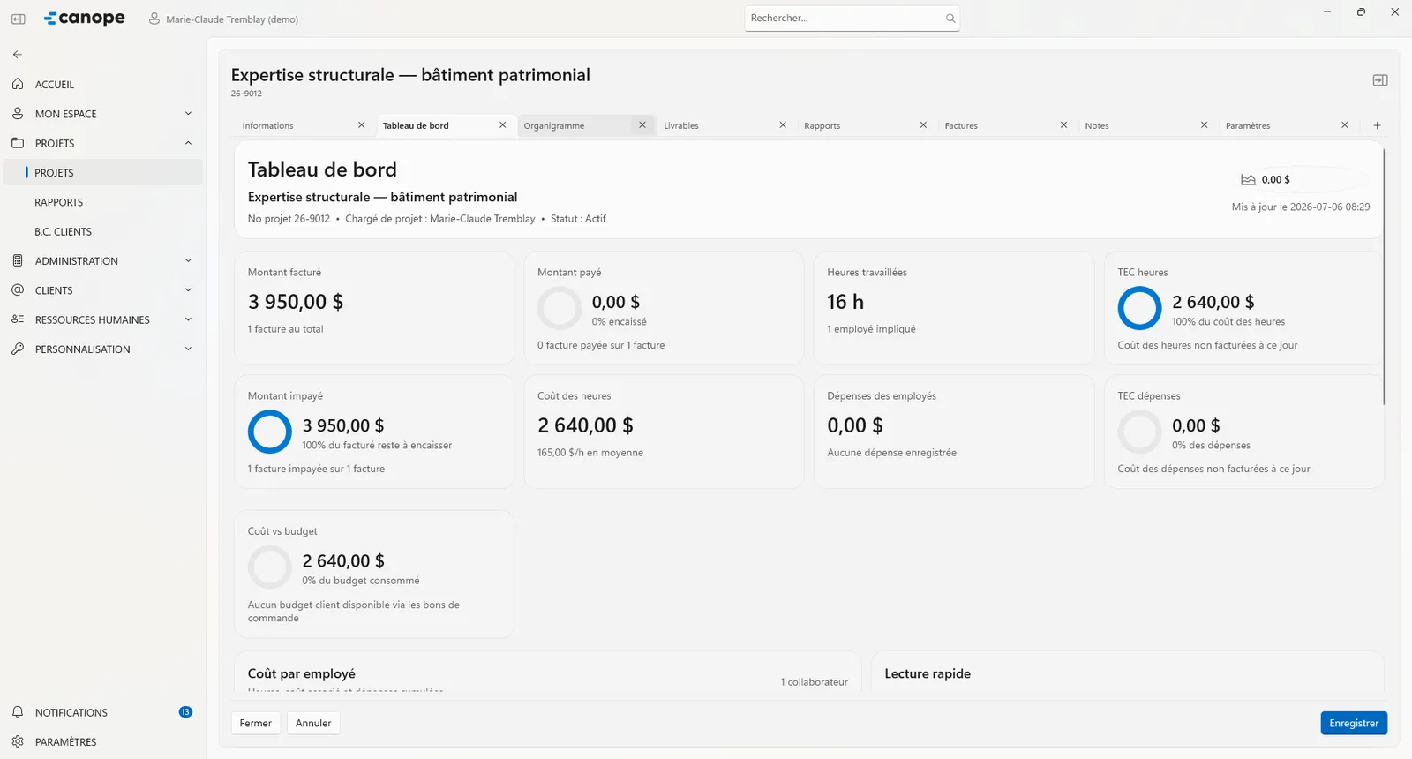The width and height of the screenshot is (1412, 759).
Task: Click the Coût par employé heading
Action: (302, 673)
